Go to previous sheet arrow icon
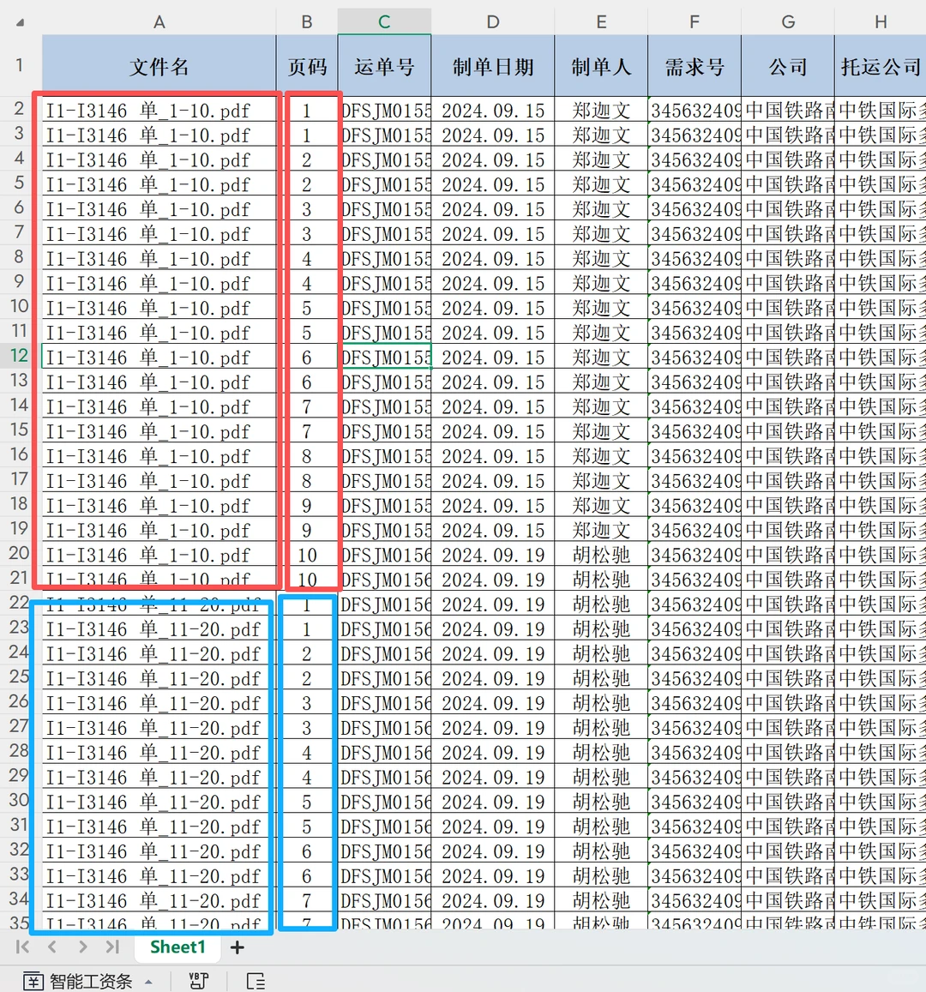 (51, 947)
